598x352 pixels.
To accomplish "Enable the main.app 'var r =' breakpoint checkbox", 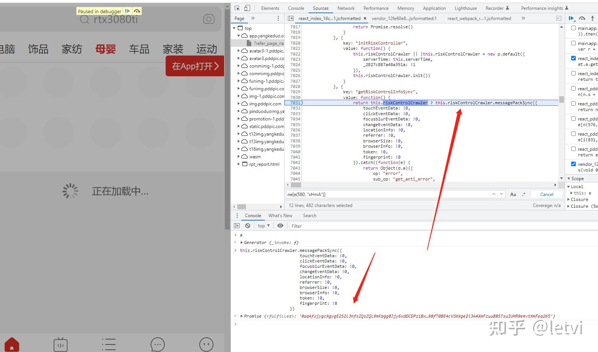I will (573, 43).
